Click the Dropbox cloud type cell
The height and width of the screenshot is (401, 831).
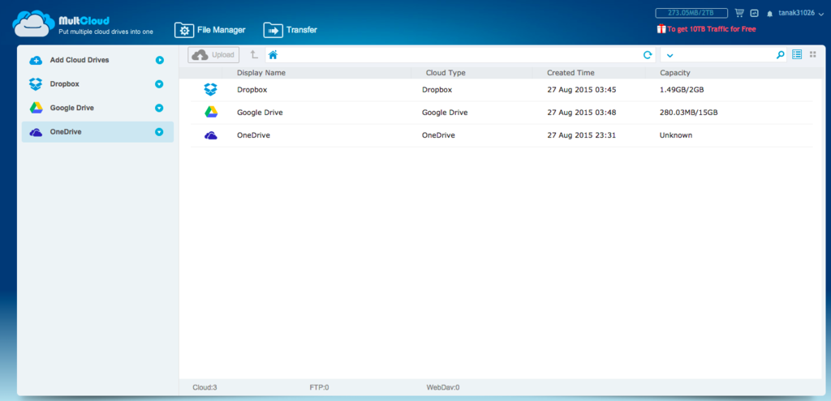coord(437,90)
